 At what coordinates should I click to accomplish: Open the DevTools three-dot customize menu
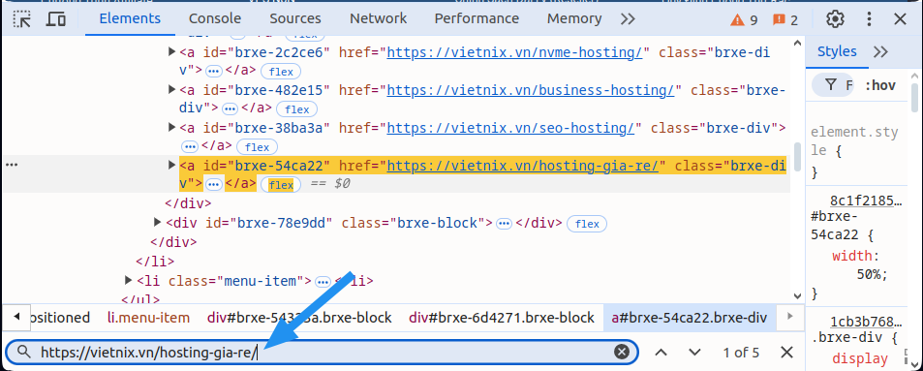coord(869,18)
